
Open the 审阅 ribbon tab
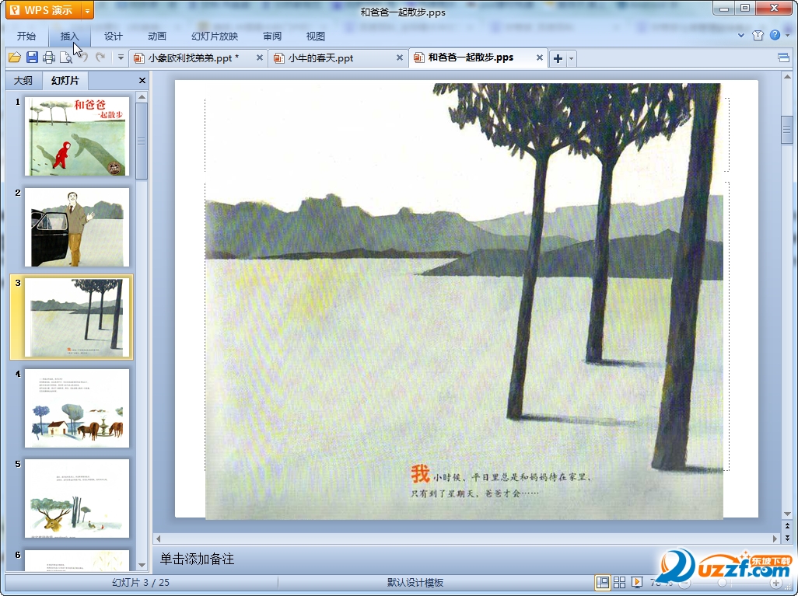tap(272, 36)
